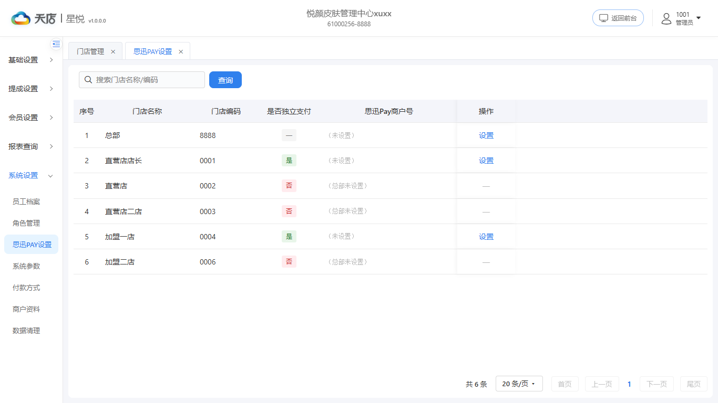Click the user avatar icon
Screen dimensions: 718x403
[x=666, y=18]
